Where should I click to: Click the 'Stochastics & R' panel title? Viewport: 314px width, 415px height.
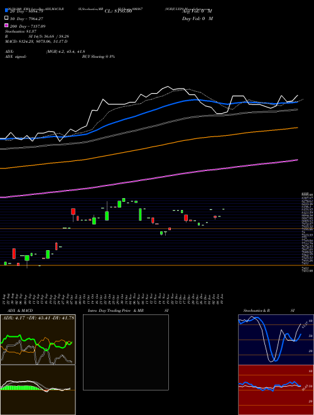click(x=257, y=311)
